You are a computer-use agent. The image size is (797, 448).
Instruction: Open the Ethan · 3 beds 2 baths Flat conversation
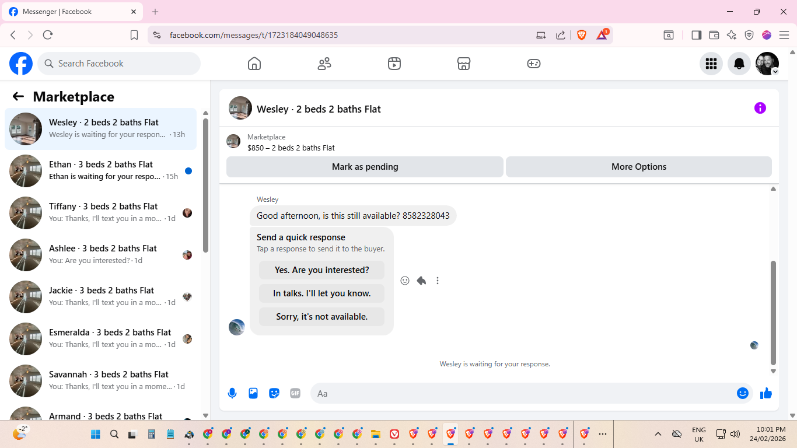click(100, 171)
